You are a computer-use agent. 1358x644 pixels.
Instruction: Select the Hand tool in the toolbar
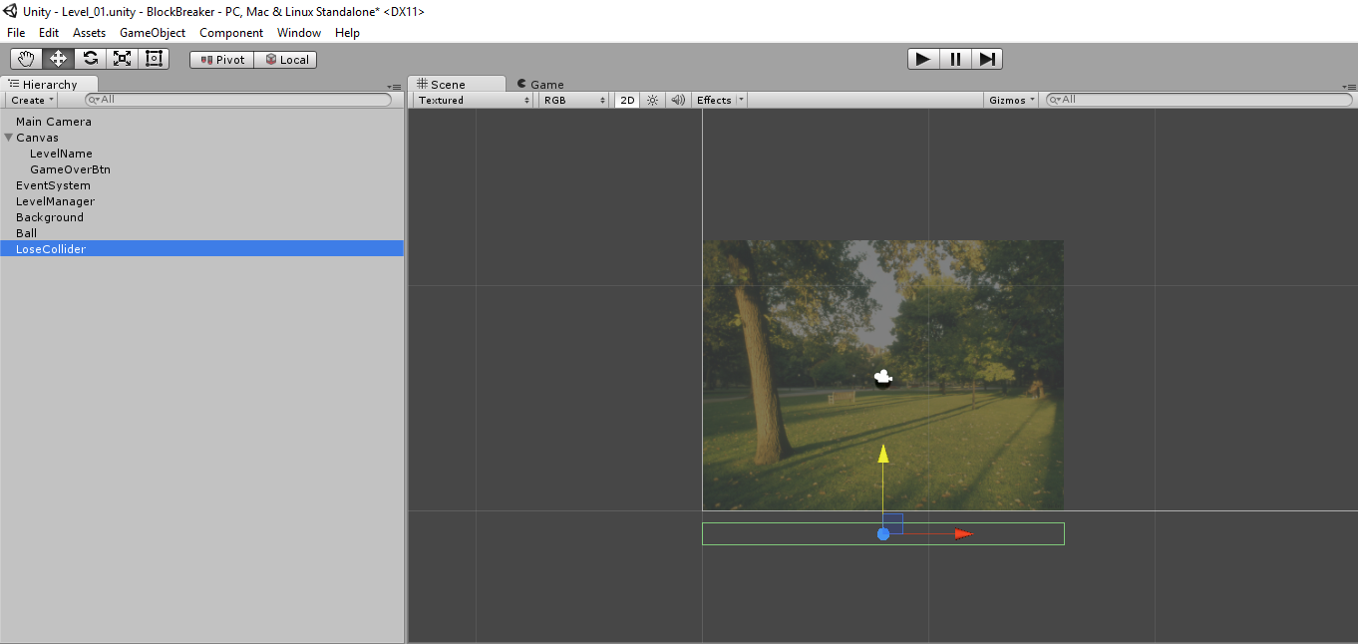(x=26, y=59)
